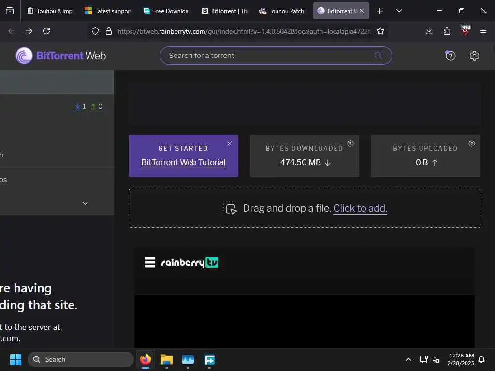Reload the current page

tap(46, 31)
